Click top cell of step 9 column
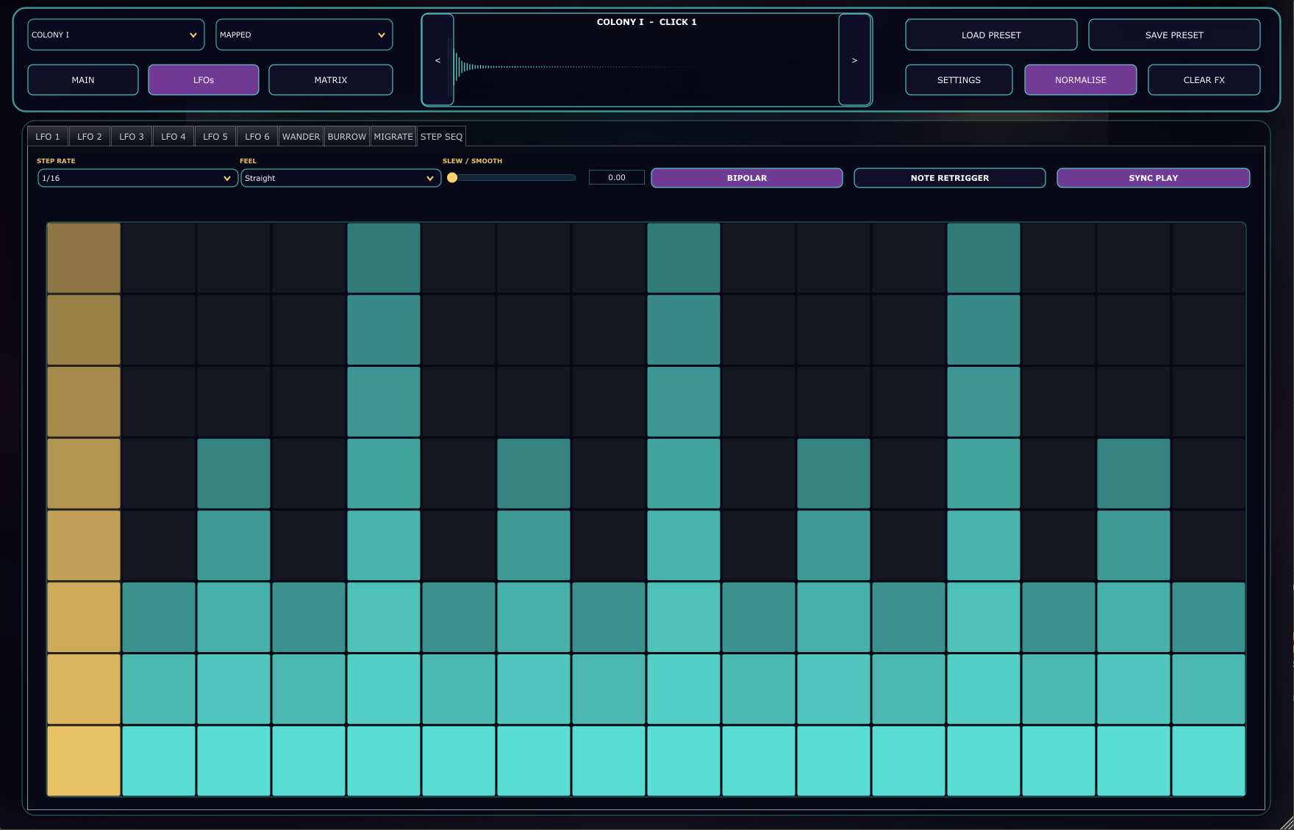 tap(684, 258)
